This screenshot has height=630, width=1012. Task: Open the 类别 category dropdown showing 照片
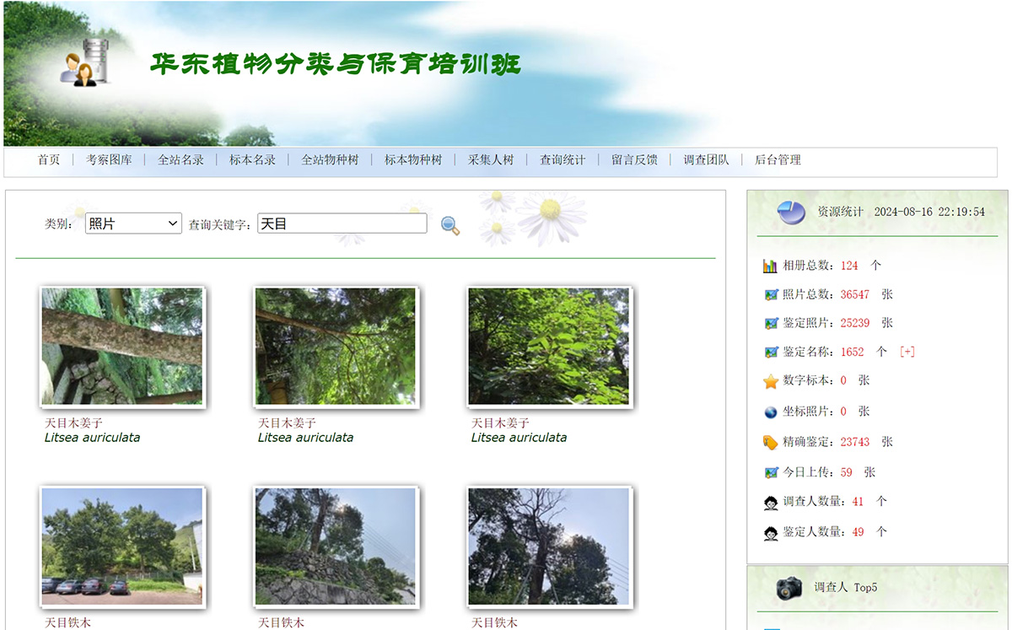coord(132,223)
